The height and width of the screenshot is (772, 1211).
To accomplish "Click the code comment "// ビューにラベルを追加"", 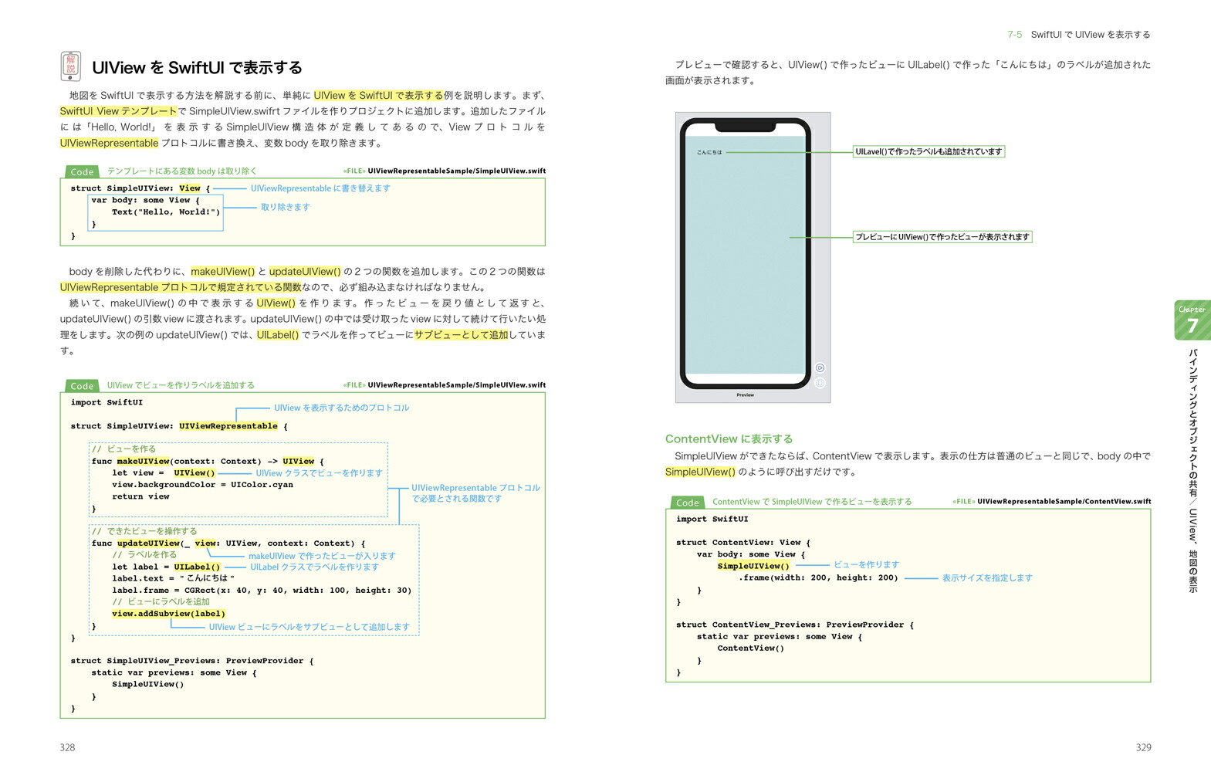I will point(161,602).
